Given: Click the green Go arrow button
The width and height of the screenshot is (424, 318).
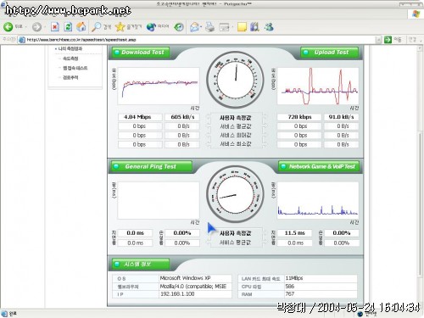Looking at the screenshot, I should [x=388, y=40].
